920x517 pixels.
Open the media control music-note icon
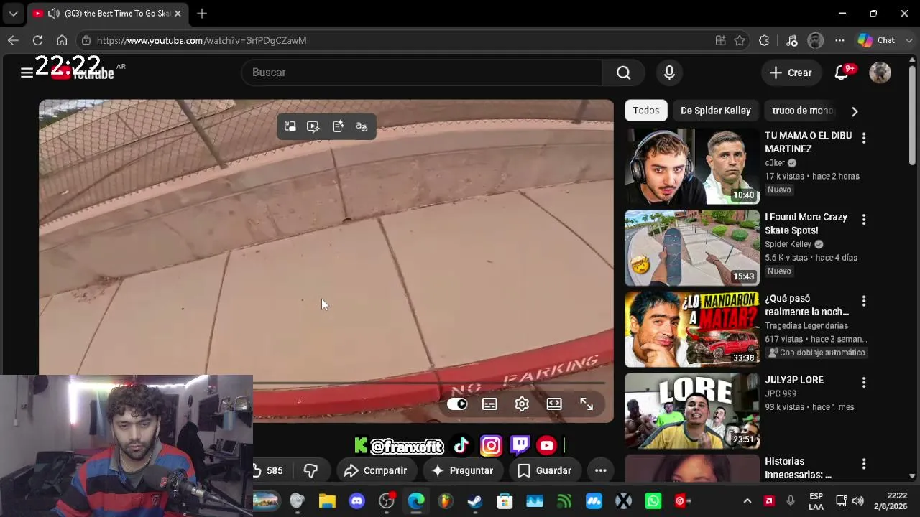tap(791, 40)
